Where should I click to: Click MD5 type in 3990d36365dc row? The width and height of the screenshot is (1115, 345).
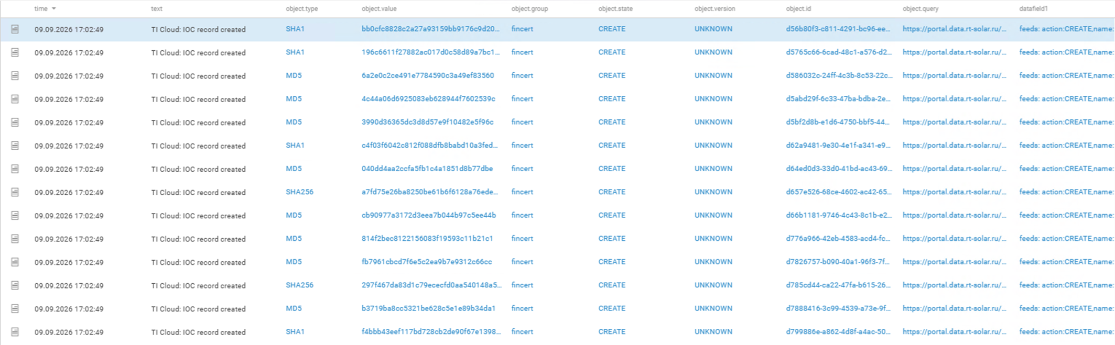[294, 123]
